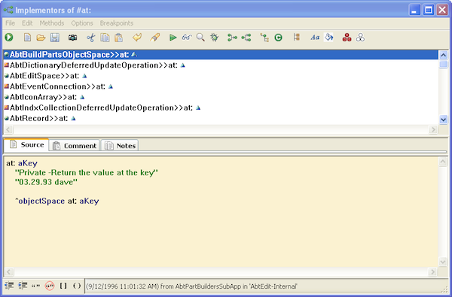This screenshot has width=452, height=297.
Task: Click the magnifying glass search icon
Action: (x=200, y=38)
